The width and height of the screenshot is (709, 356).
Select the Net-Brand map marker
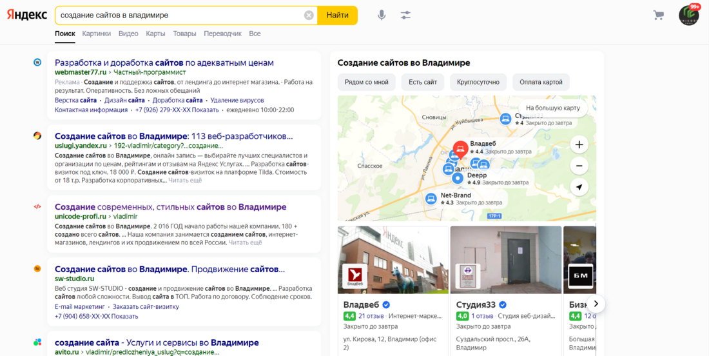coord(431,199)
